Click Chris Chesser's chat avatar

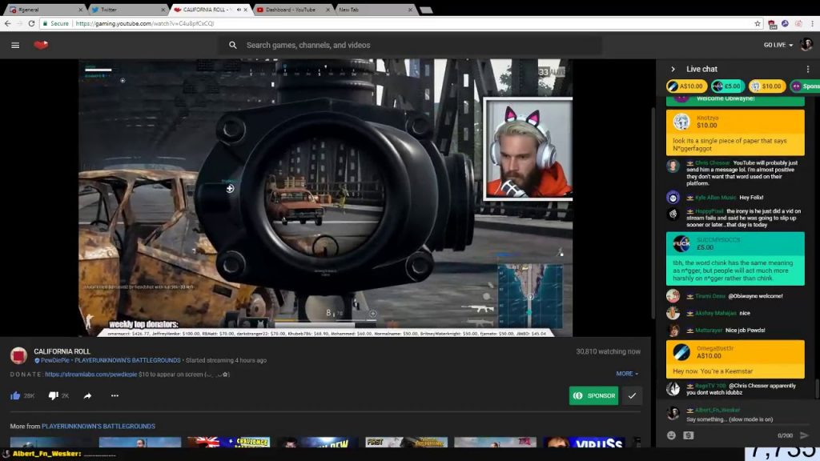[673, 166]
